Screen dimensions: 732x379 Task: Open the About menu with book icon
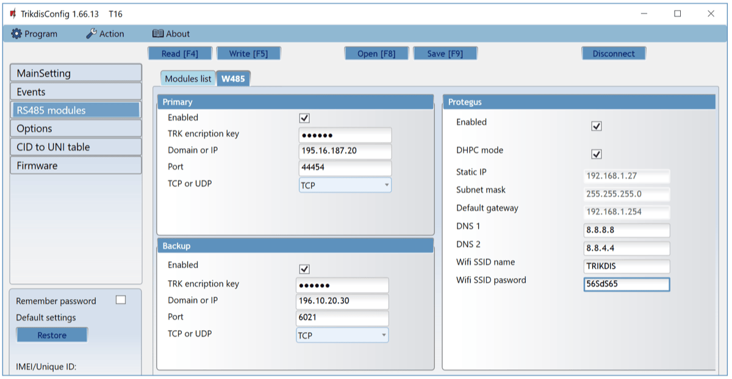171,34
